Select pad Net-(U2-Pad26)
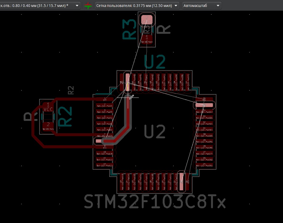283x223 pixels. coord(204,159)
